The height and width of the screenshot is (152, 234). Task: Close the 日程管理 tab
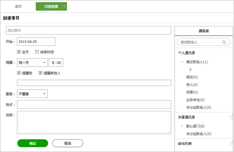click(x=64, y=6)
